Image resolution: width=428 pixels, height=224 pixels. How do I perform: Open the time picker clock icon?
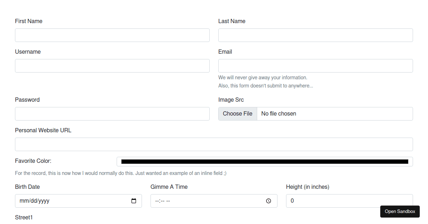[x=269, y=201]
